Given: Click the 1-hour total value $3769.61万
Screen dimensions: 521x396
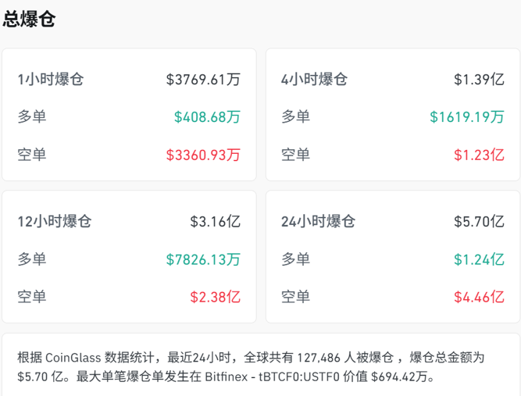Looking at the screenshot, I should [203, 79].
